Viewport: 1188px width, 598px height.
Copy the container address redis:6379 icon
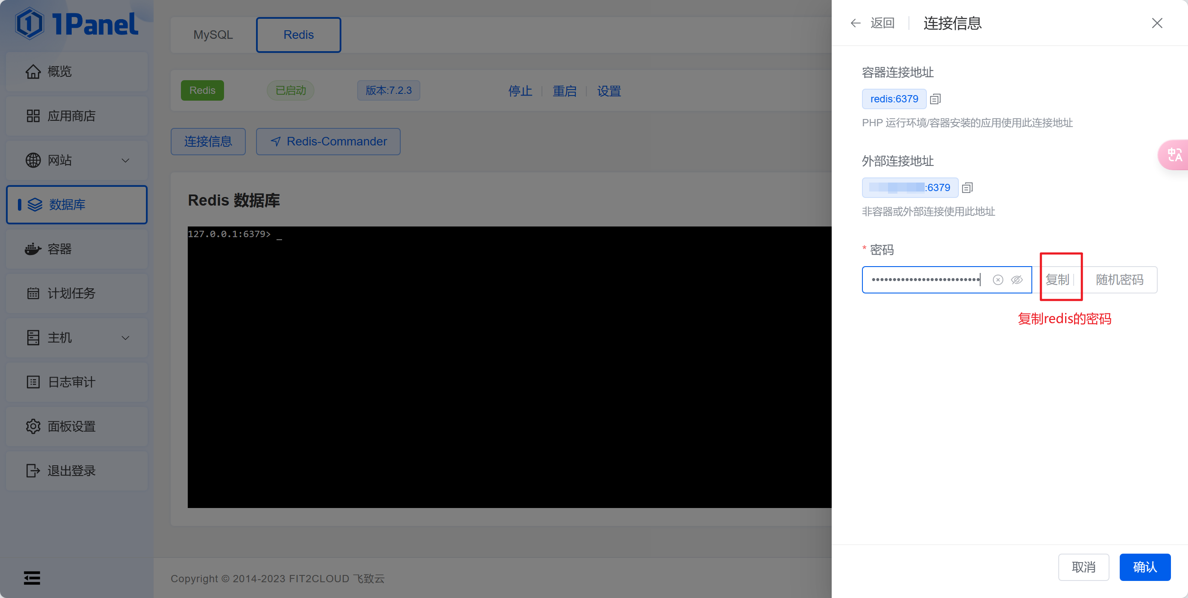(x=935, y=99)
